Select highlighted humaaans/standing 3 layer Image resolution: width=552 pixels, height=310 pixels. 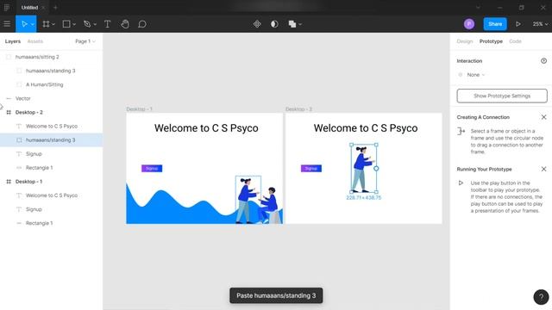pos(52,139)
